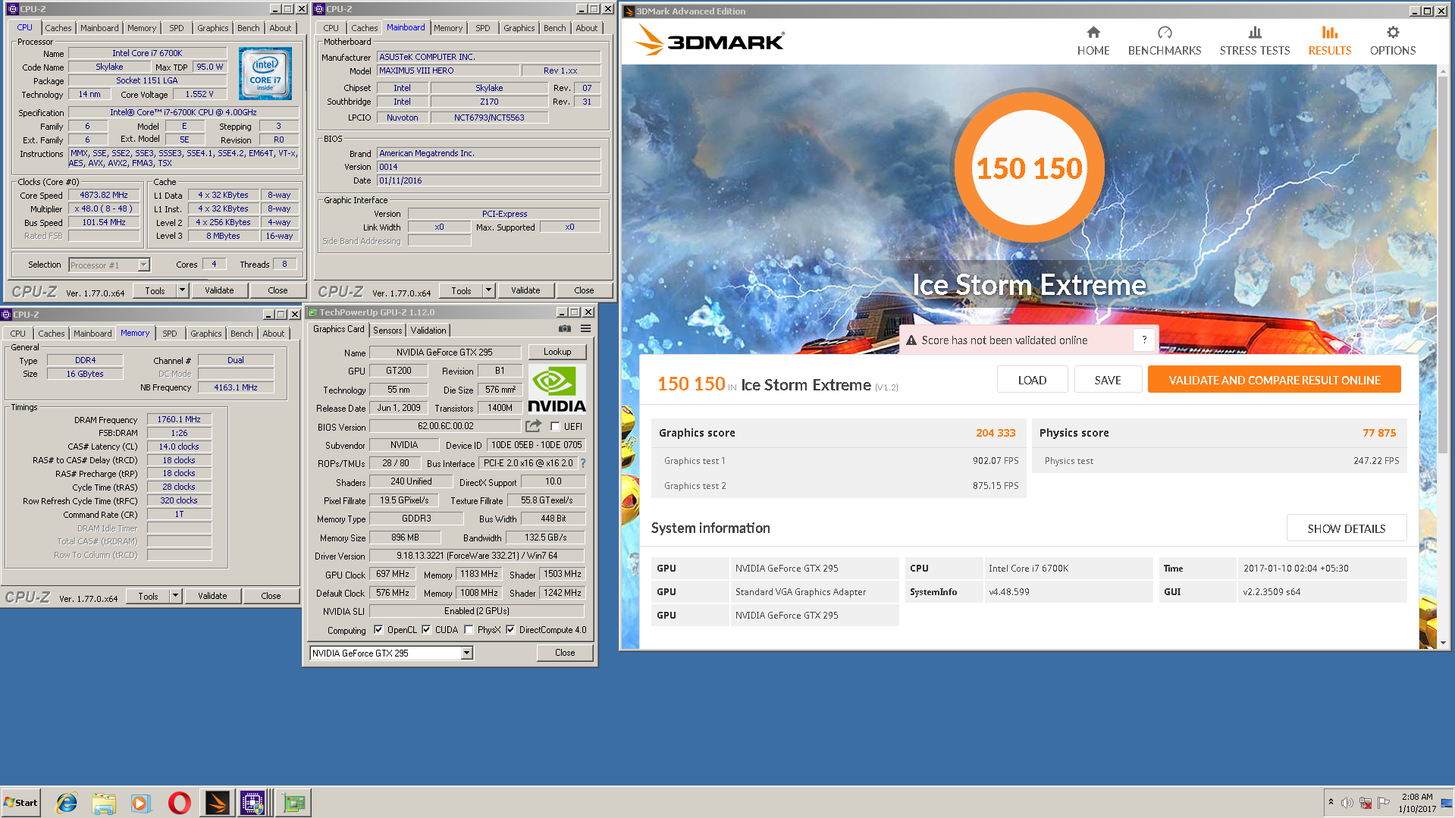Open SPD tab in the Mainboard CPU-Z window
Screen dimensions: 1455x818
coord(483,28)
